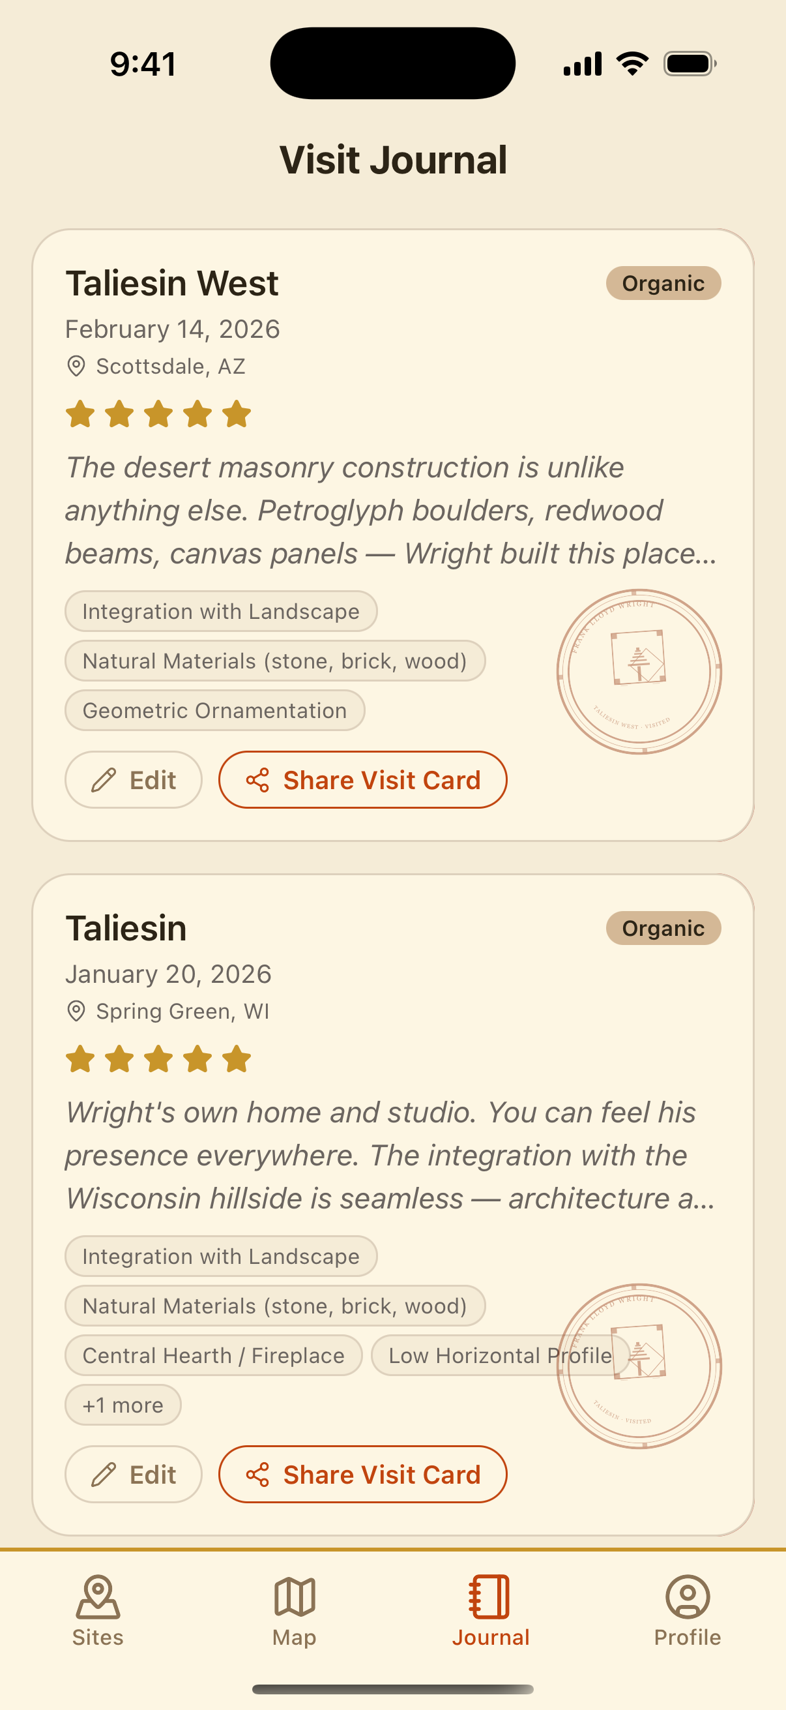Tap the share icon beside Share Visit Card

[257, 780]
